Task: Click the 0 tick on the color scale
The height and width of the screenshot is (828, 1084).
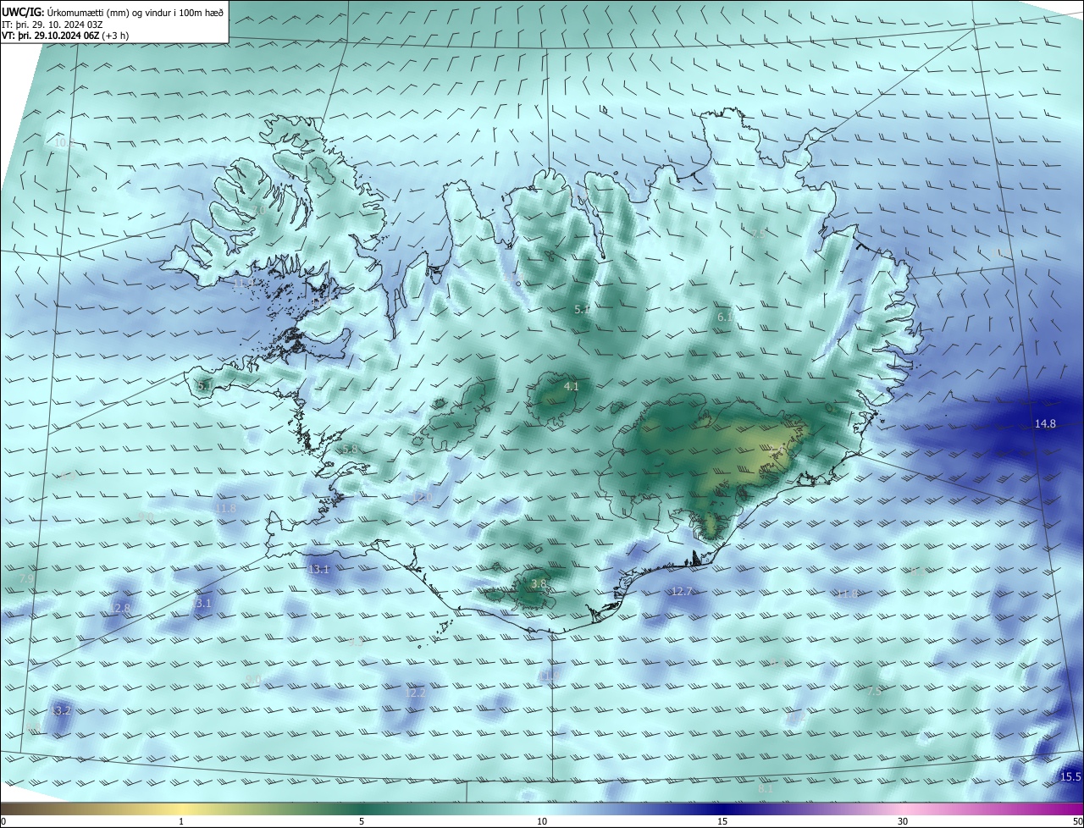Action: tap(3, 821)
